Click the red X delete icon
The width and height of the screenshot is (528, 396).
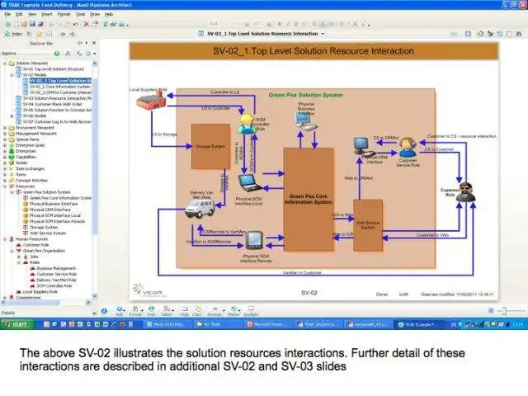point(86,24)
